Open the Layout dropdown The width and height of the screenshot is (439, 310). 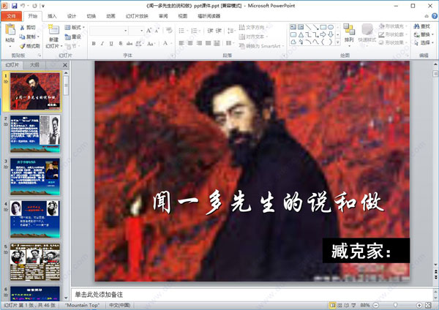[x=75, y=28]
